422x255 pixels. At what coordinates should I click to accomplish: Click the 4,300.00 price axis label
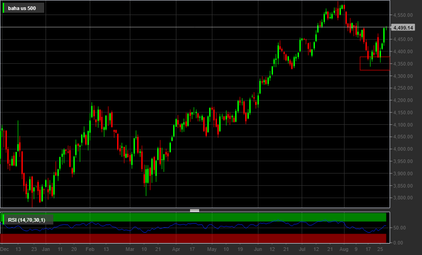403,76
